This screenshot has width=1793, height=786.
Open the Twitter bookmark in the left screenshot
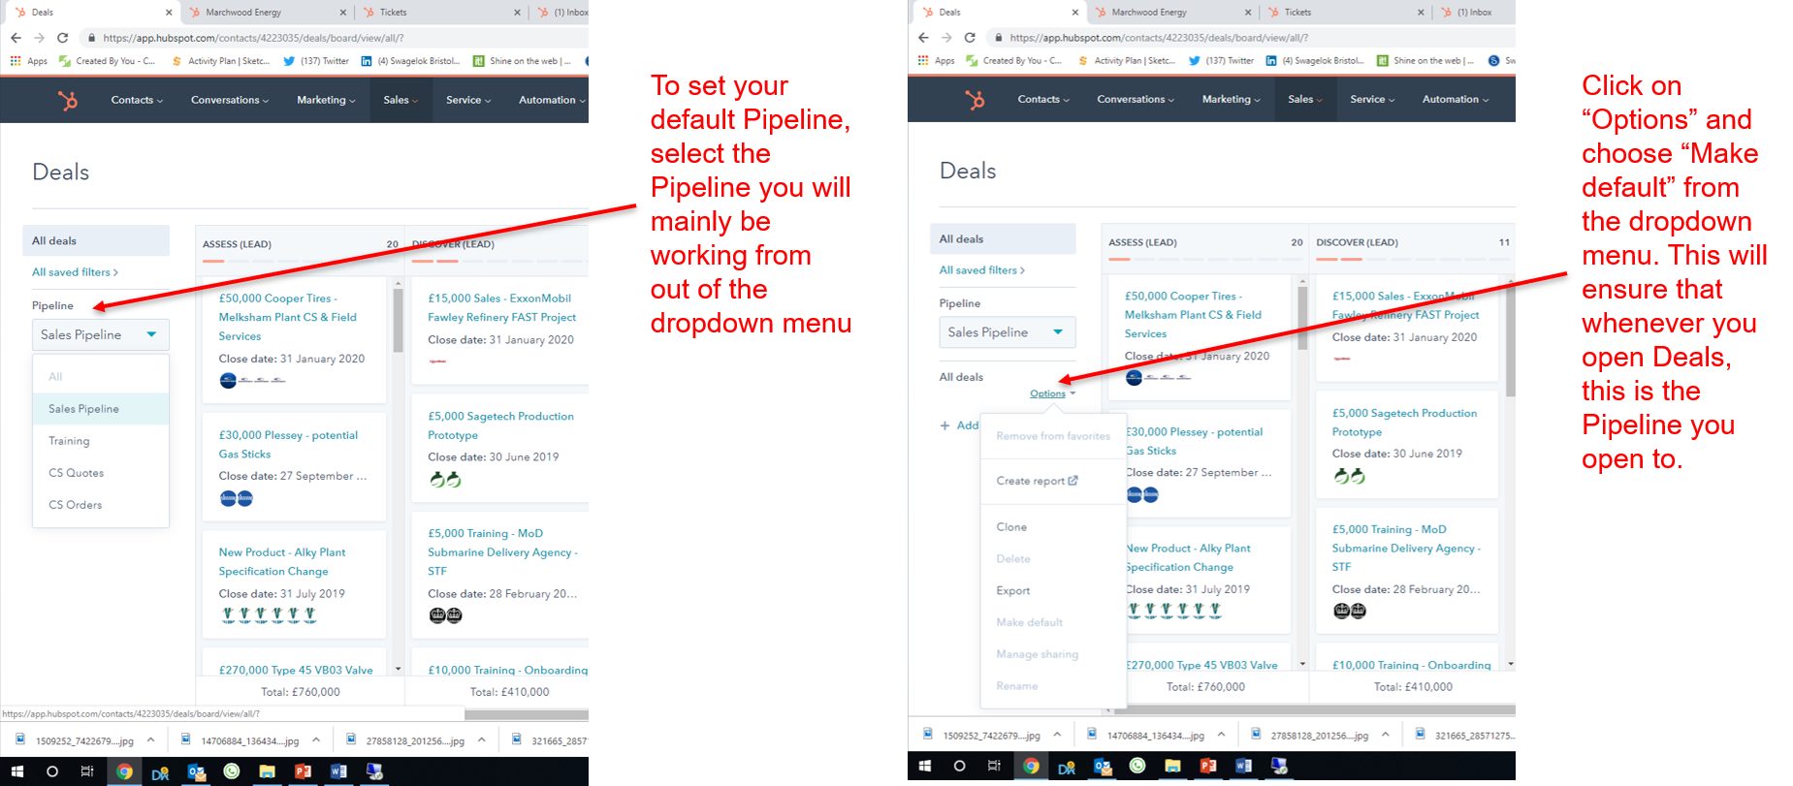(316, 61)
